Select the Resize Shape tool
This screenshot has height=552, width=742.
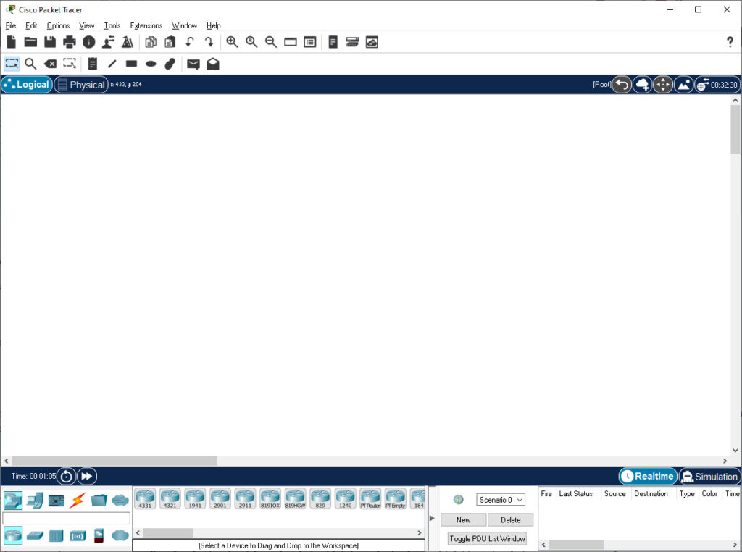(70, 63)
